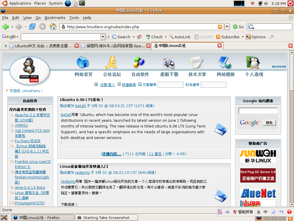Screen dimensions: 294x221
Task: Open the Home page icon
Action: click(53, 27)
